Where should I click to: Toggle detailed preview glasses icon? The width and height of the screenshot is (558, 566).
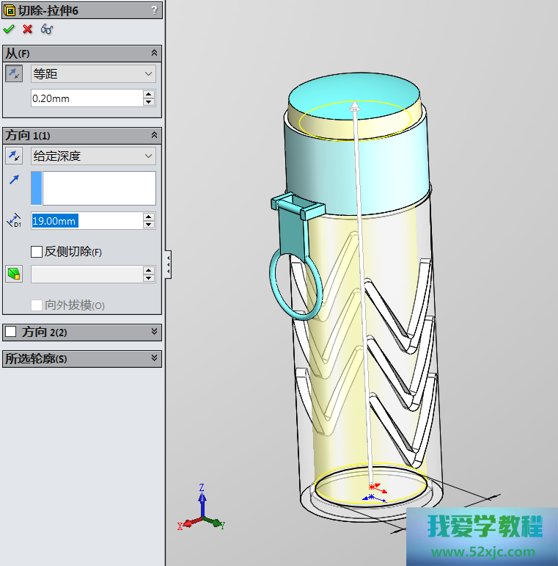tap(47, 29)
